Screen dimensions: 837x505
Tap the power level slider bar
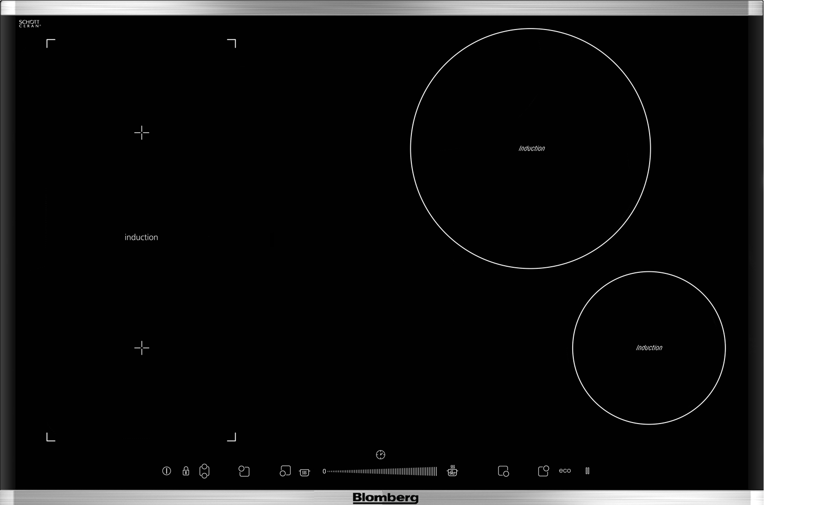(382, 471)
